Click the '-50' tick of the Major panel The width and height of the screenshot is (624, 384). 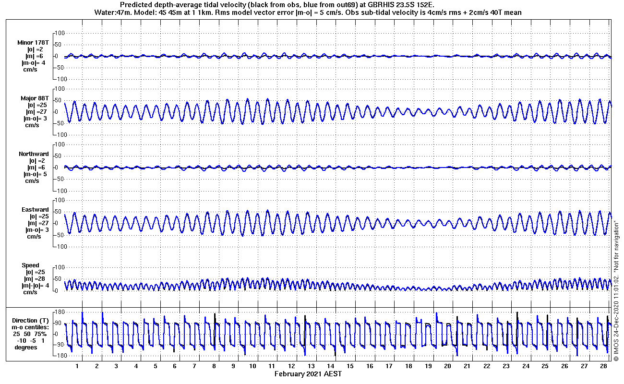60,123
